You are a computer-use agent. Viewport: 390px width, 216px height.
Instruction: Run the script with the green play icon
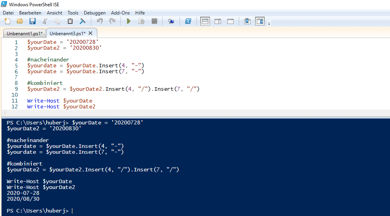(x=129, y=22)
